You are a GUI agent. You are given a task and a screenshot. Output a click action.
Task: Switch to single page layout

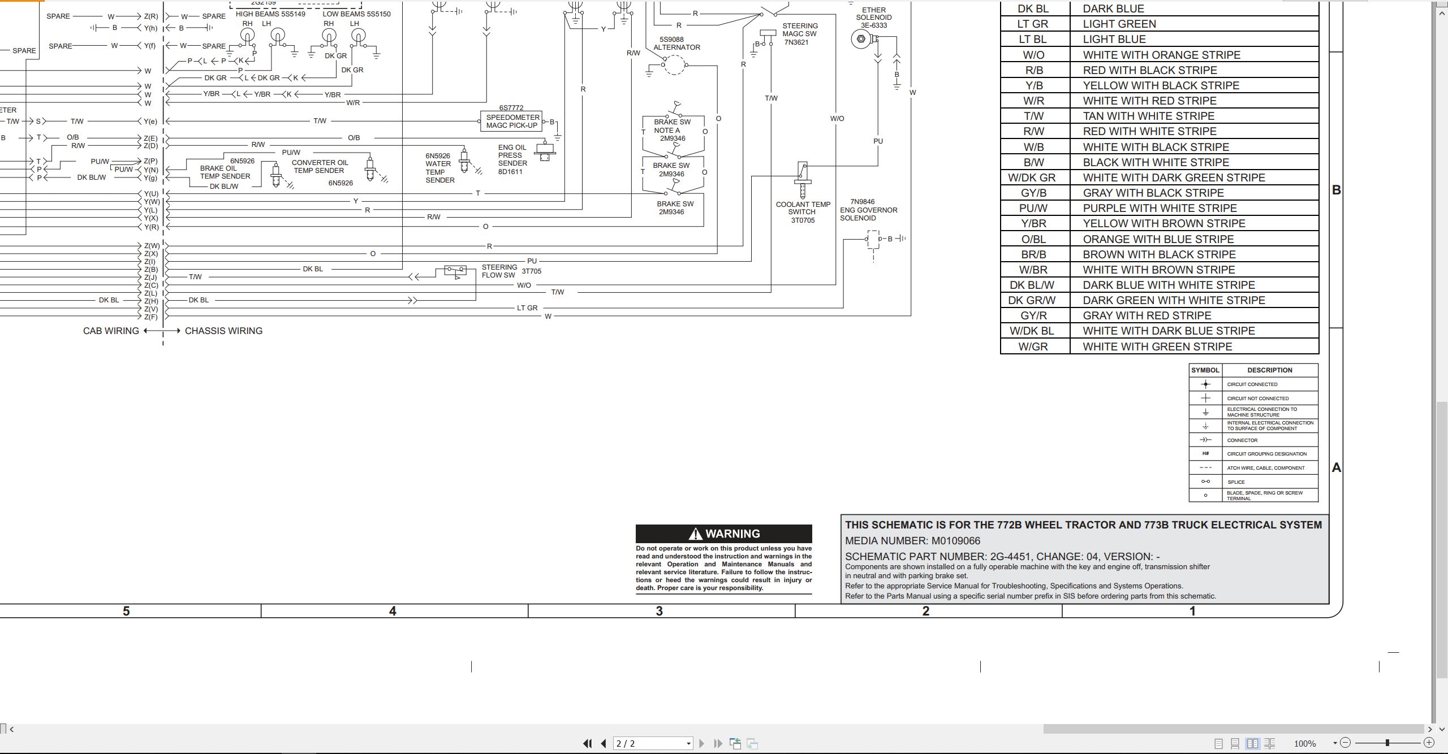(x=1219, y=744)
